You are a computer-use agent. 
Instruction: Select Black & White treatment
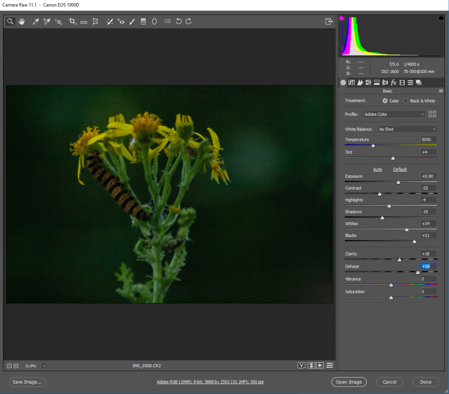click(406, 101)
